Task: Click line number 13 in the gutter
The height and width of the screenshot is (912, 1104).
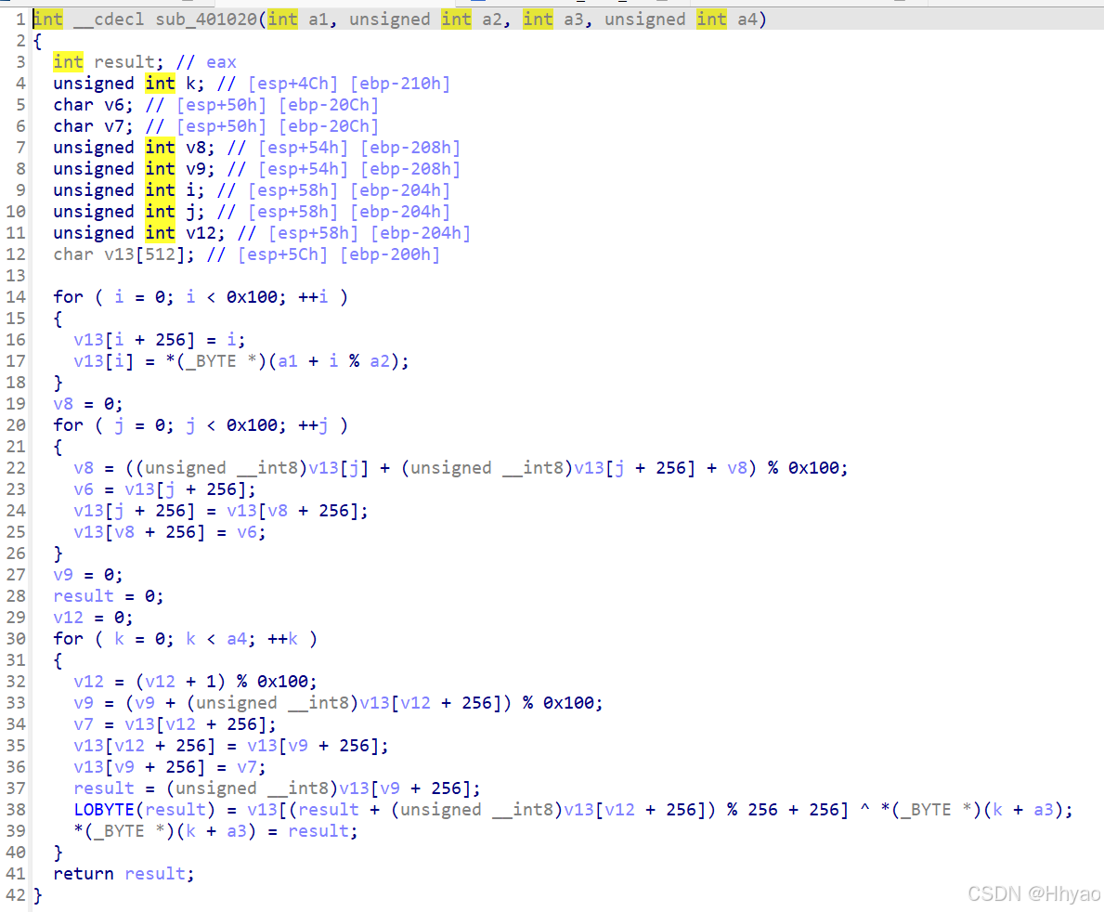Action: click(x=16, y=275)
